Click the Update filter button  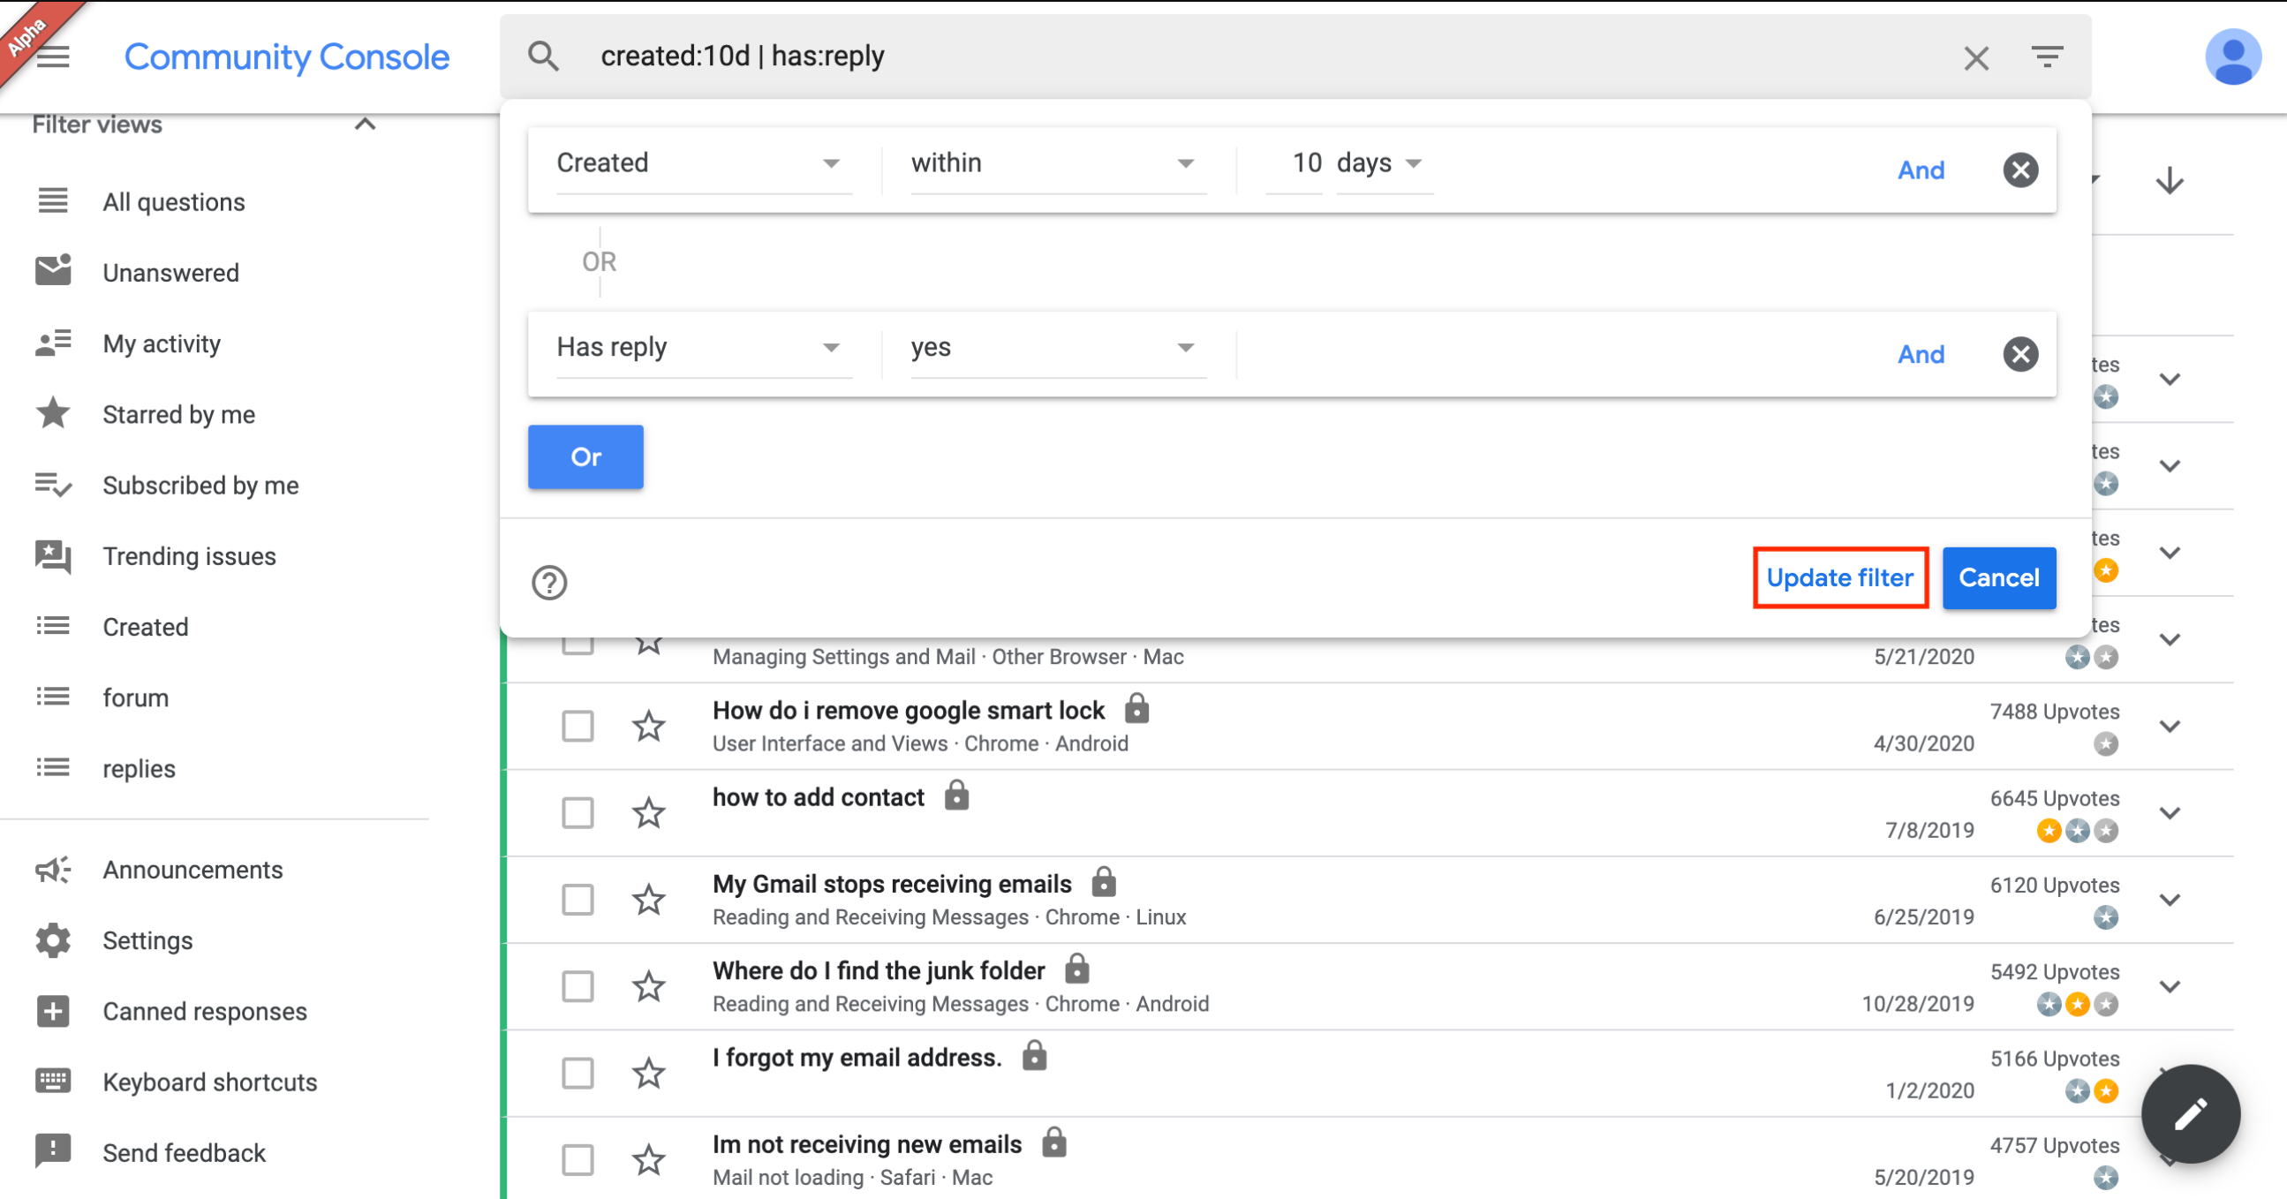pos(1839,577)
